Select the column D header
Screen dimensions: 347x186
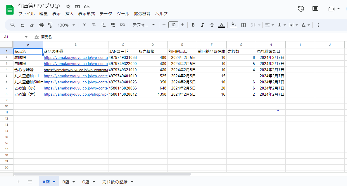(x=153, y=45)
